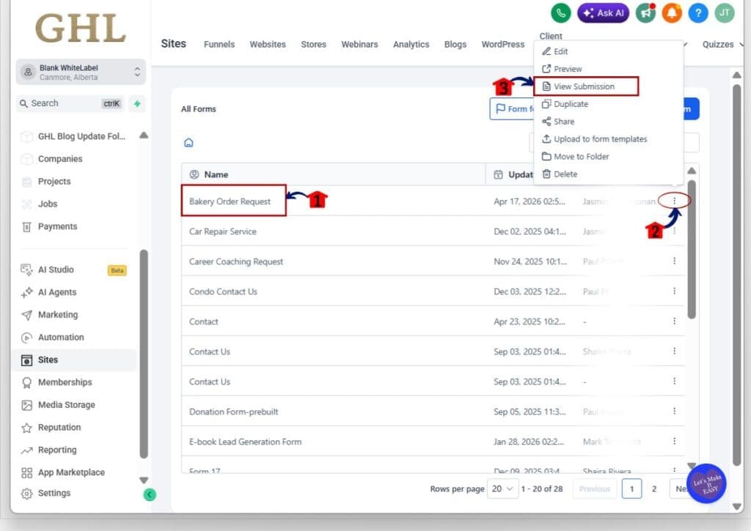Collapse the sidebar with the green arrow
The image size is (751, 531).
(x=150, y=494)
